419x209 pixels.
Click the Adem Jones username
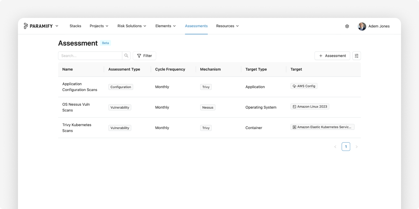pos(379,26)
